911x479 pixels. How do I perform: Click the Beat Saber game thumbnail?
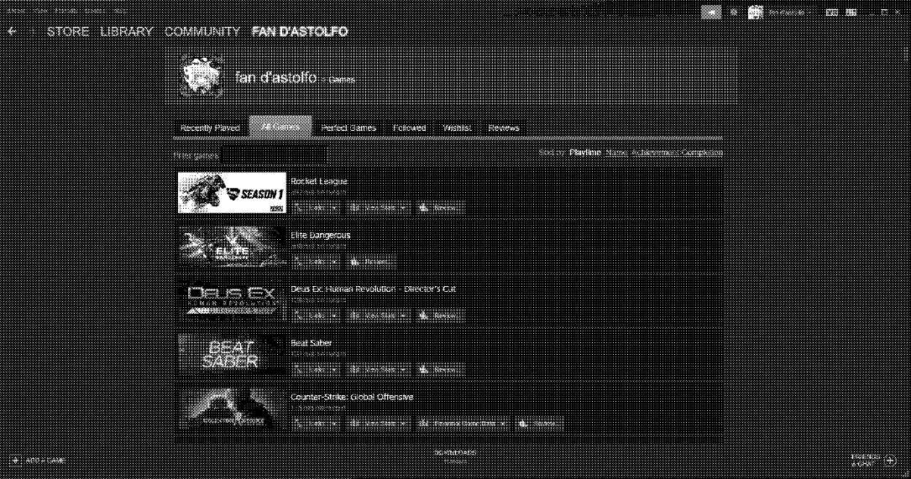point(231,355)
